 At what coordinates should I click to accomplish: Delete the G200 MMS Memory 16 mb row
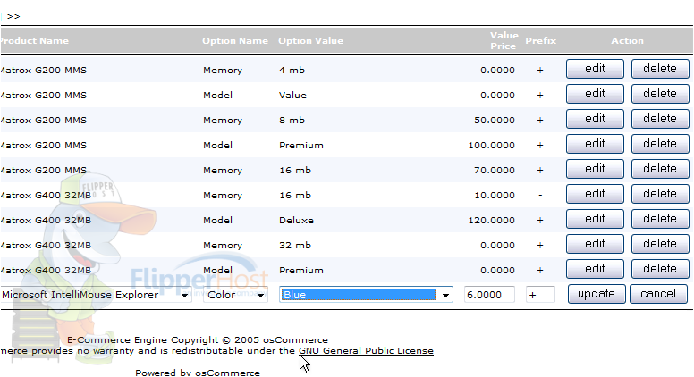tap(660, 169)
